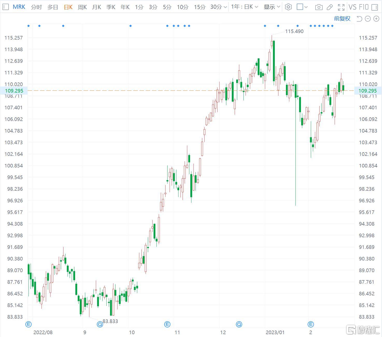Click the reset/undo zoom arrow icon
Viewport: 382px width, 337px height.
pyautogui.click(x=359, y=19)
